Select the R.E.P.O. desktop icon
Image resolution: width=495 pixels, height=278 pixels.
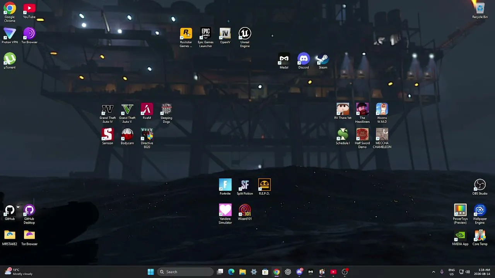tap(264, 187)
